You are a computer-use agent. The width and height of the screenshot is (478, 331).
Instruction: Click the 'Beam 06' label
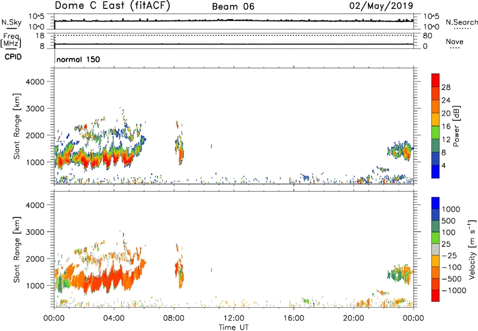[x=233, y=7]
